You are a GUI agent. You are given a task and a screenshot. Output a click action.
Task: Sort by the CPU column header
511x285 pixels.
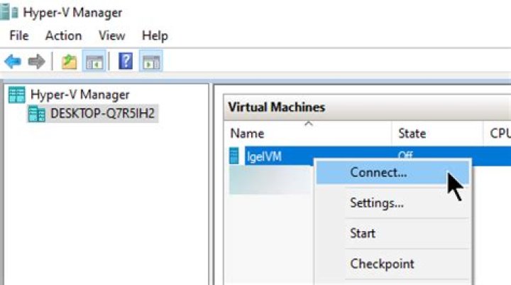pyautogui.click(x=498, y=134)
